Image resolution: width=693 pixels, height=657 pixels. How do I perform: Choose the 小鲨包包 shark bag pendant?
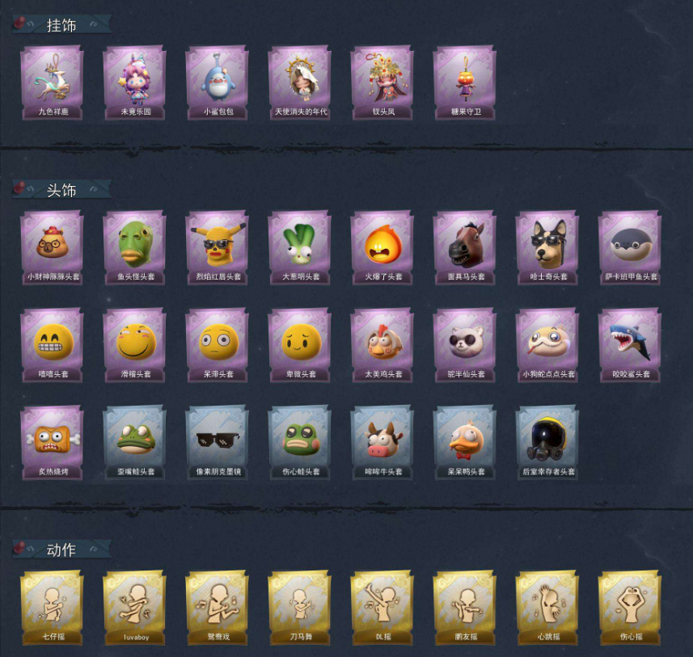[217, 82]
